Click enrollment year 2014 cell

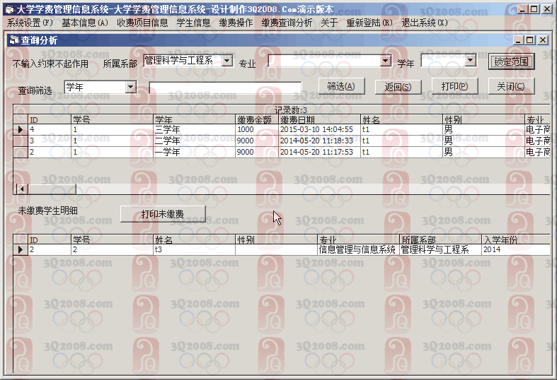click(516, 249)
